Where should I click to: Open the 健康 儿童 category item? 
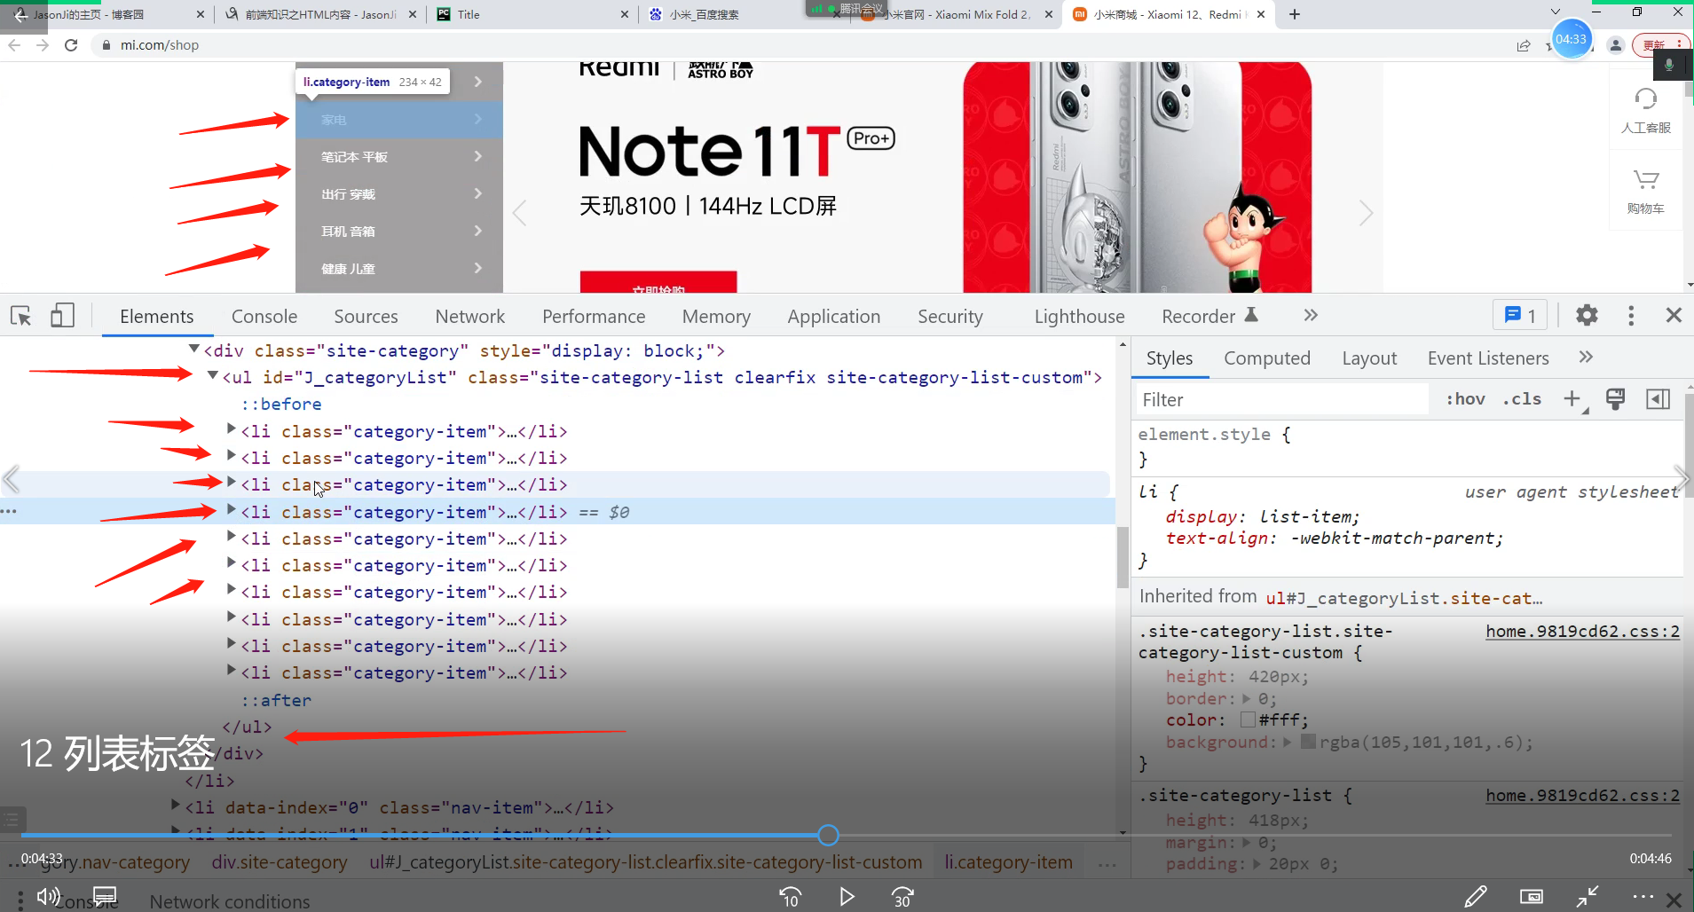point(399,268)
